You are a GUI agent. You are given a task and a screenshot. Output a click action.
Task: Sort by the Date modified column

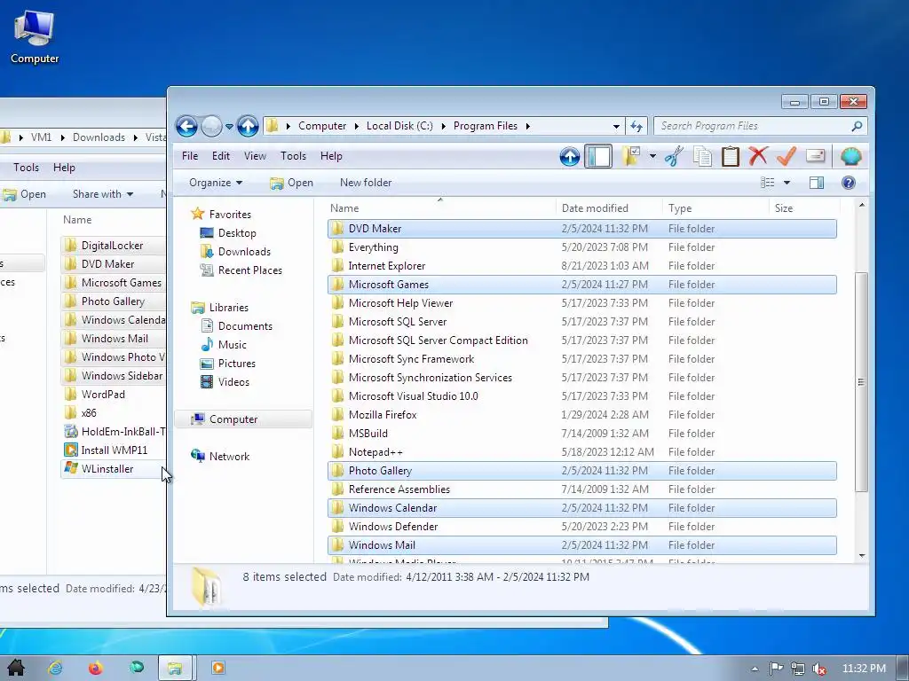[x=609, y=208]
